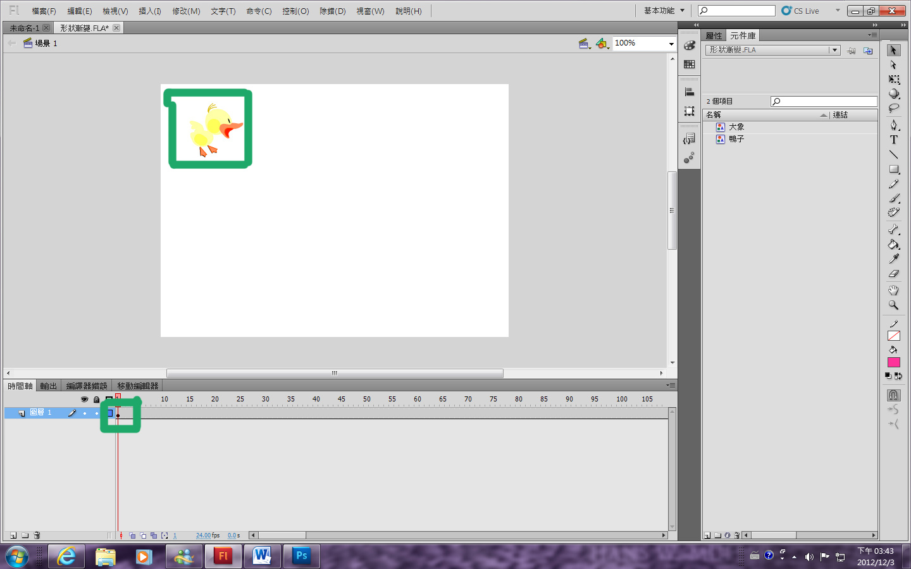Select the Deco tool
The height and width of the screenshot is (569, 911).
pos(893,213)
